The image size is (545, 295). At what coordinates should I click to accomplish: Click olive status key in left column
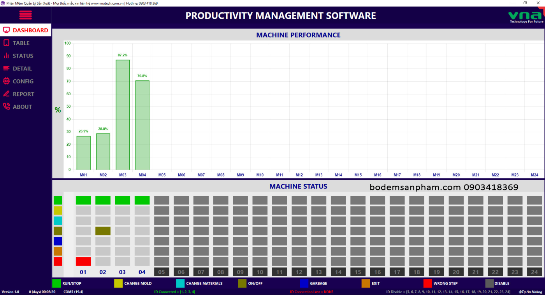58,231
